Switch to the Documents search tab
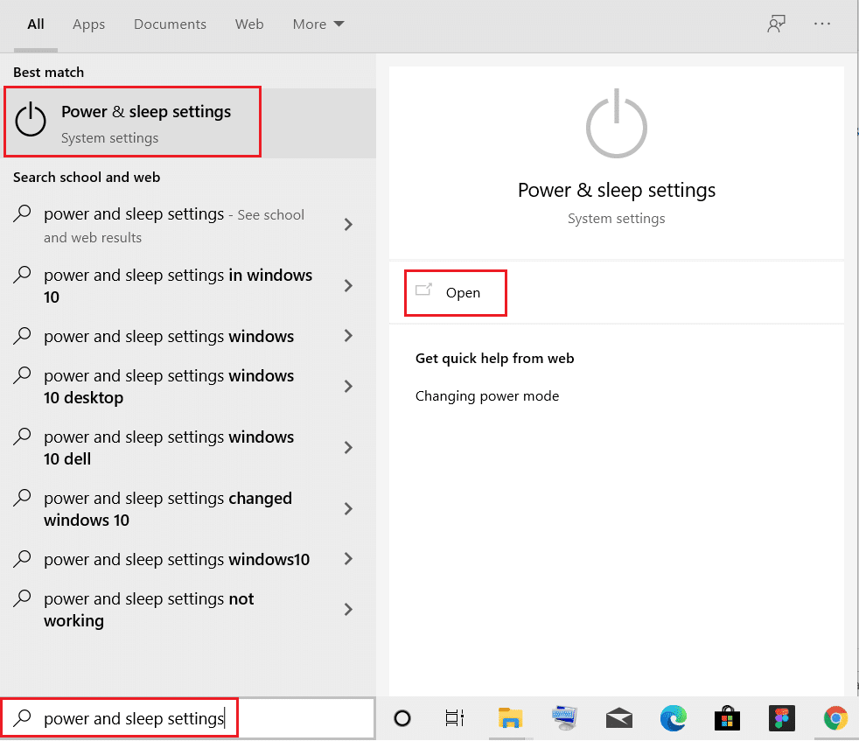859x741 pixels. click(169, 24)
